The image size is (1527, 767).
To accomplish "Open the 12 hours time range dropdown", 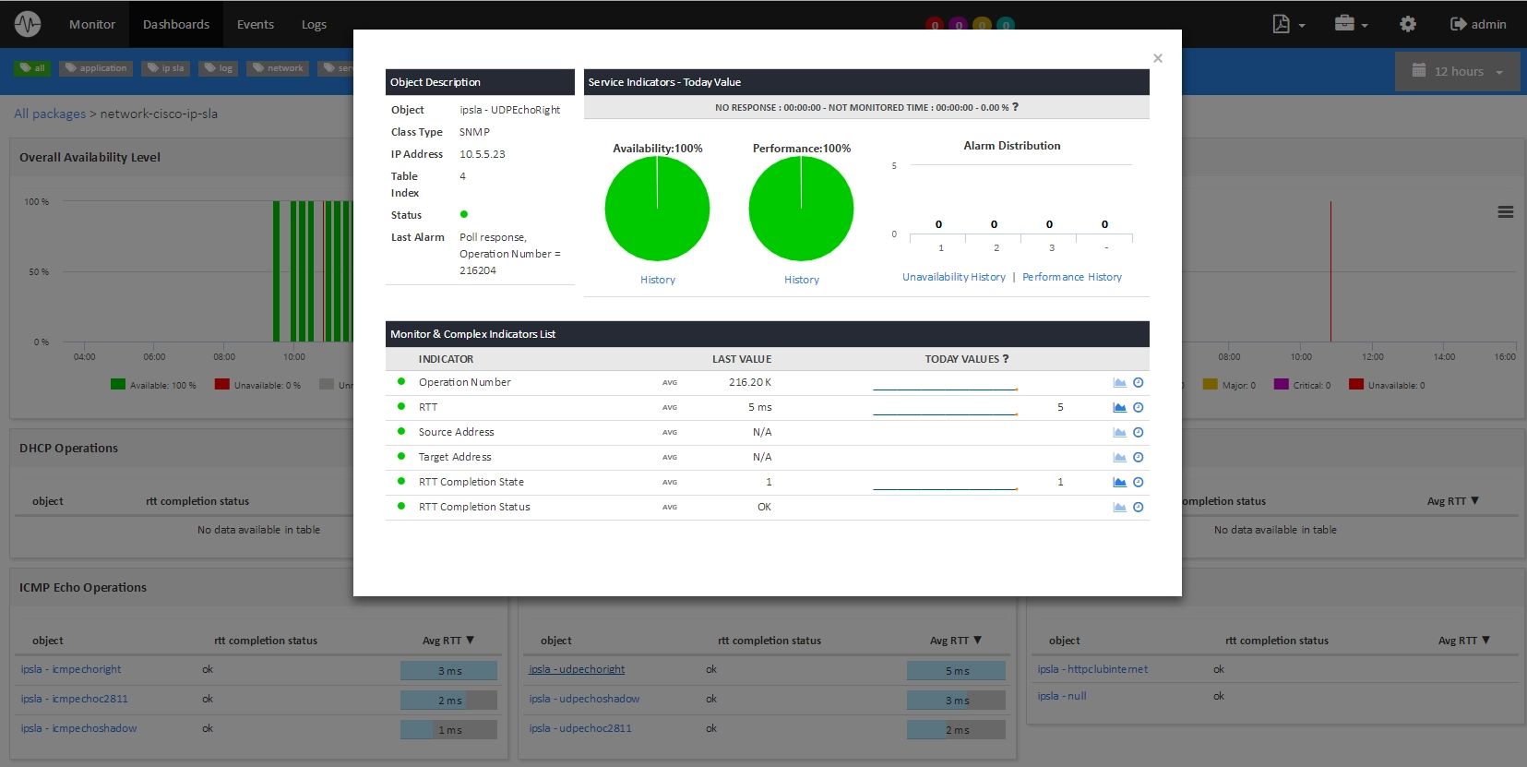I will (x=1458, y=71).
